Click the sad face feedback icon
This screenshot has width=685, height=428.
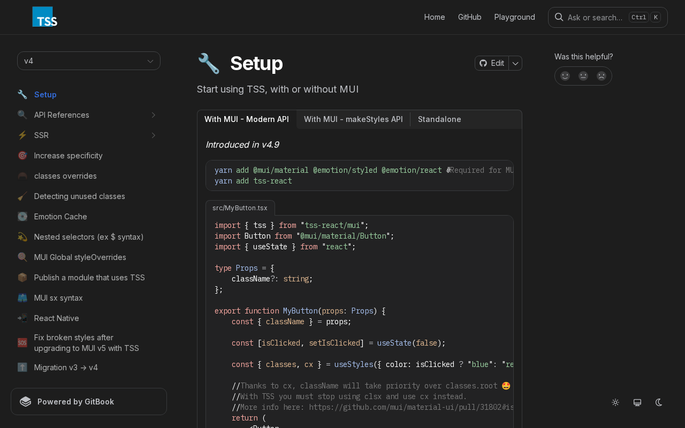coord(602,76)
